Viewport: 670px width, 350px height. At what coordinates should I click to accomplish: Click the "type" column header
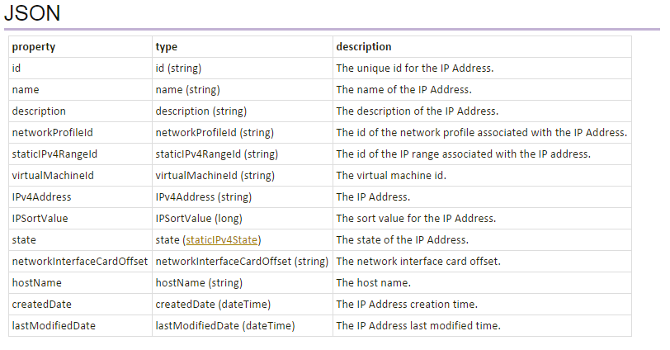pyautogui.click(x=167, y=47)
